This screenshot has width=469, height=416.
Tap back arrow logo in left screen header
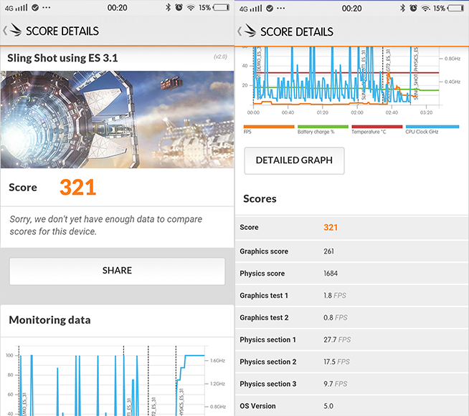tap(12, 31)
